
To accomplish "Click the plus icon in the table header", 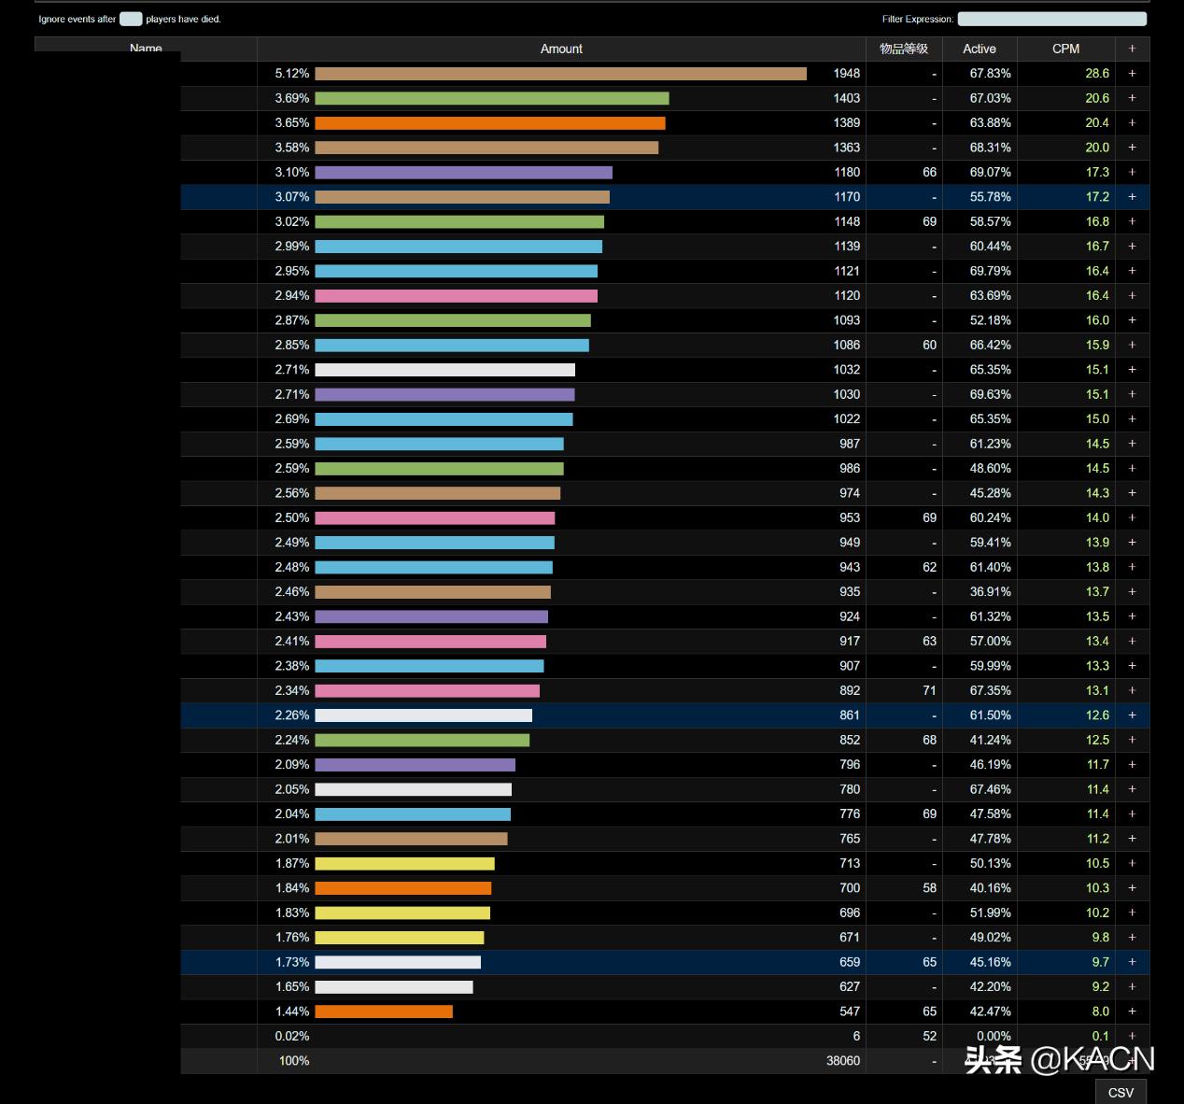I will pos(1132,49).
